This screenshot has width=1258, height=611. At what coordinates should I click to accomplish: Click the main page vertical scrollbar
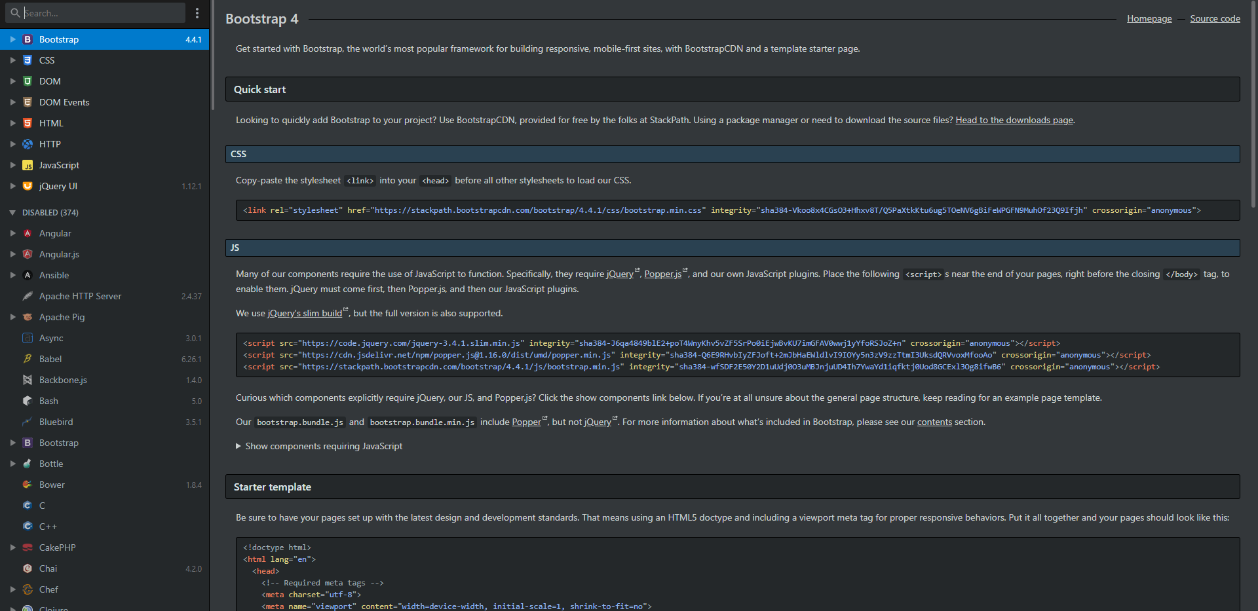coord(1253,105)
